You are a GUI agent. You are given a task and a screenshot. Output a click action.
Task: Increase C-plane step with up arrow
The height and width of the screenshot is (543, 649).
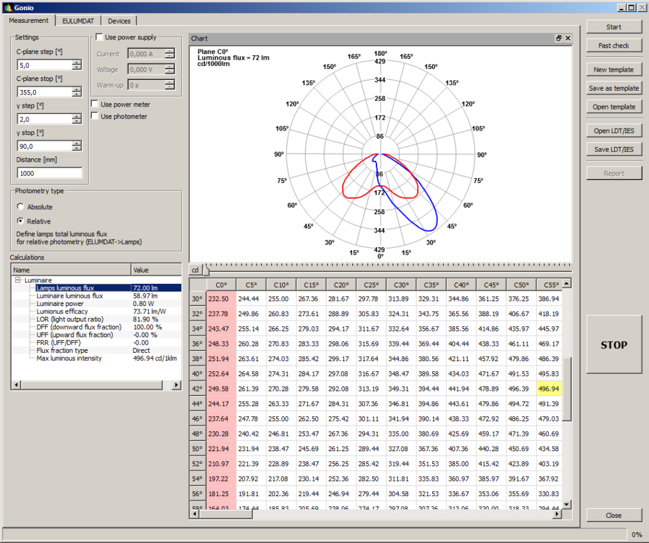[77, 62]
